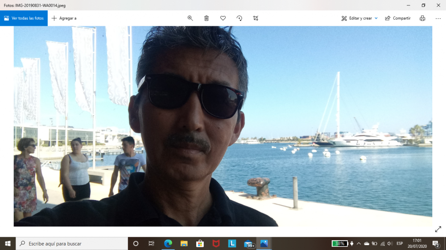Go to Ver todas las fotos
The image size is (446, 250).
24,18
